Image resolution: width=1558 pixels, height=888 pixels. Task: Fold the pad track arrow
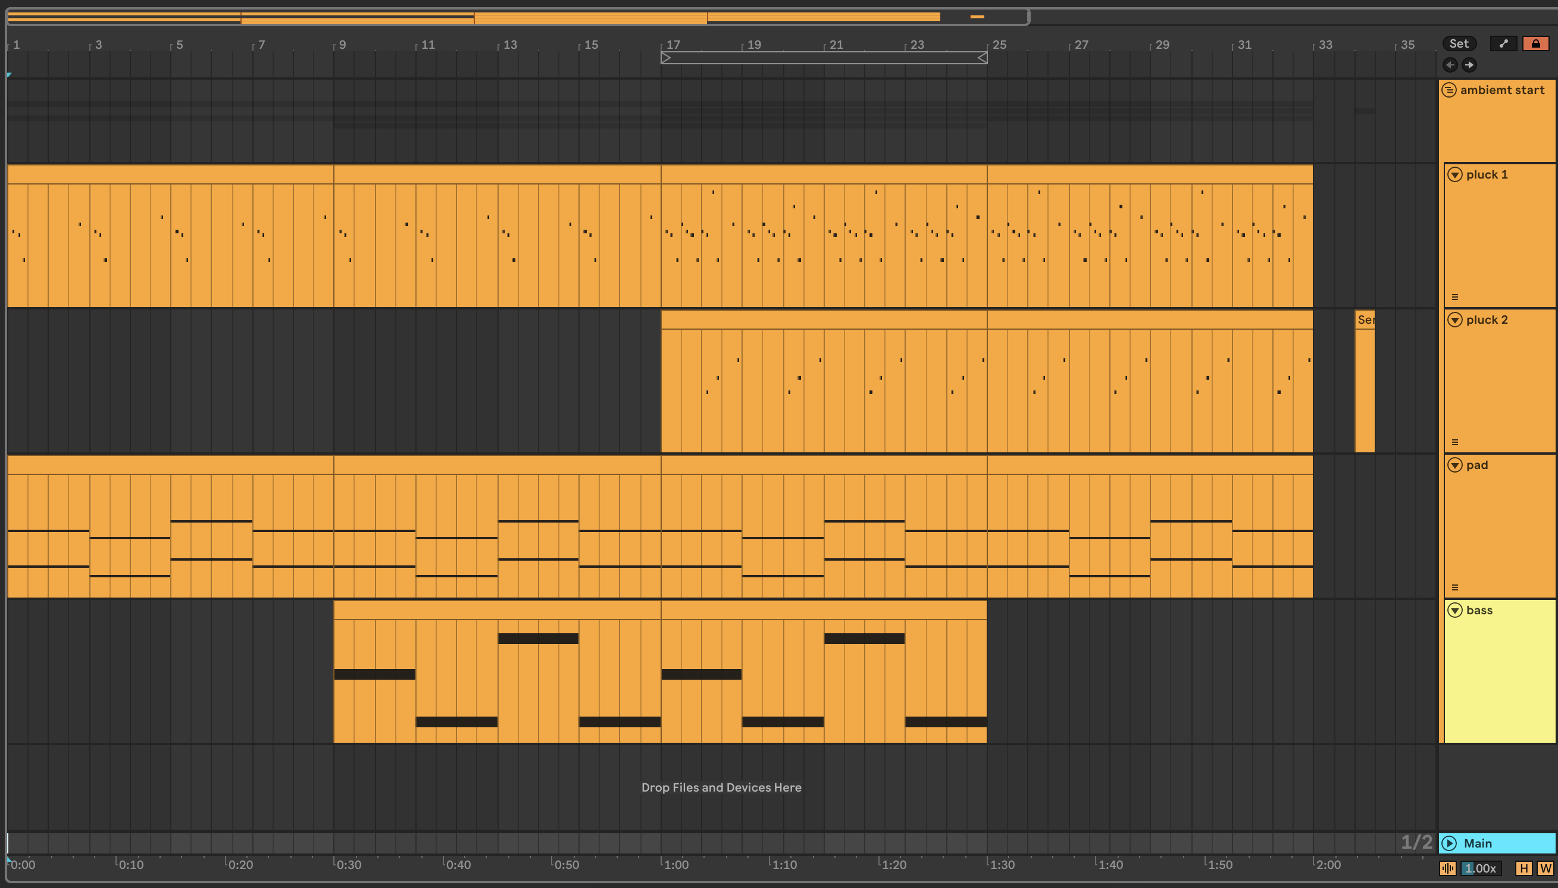click(x=1455, y=465)
